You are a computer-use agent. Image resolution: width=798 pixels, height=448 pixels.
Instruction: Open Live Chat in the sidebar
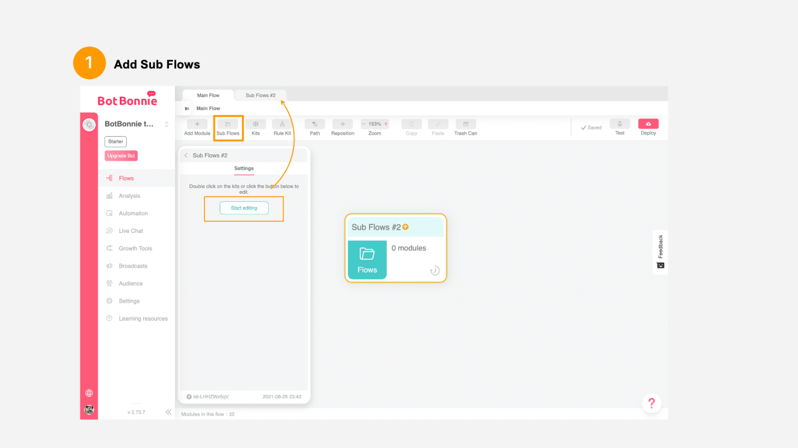click(132, 231)
